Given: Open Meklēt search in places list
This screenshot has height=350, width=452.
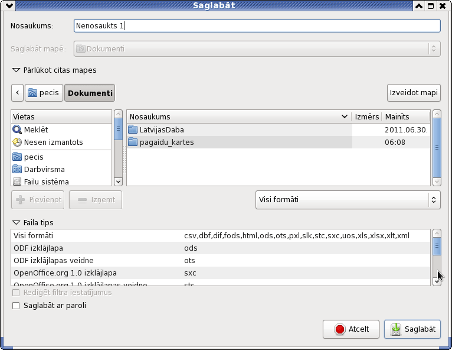Looking at the screenshot, I should click(x=61, y=129).
